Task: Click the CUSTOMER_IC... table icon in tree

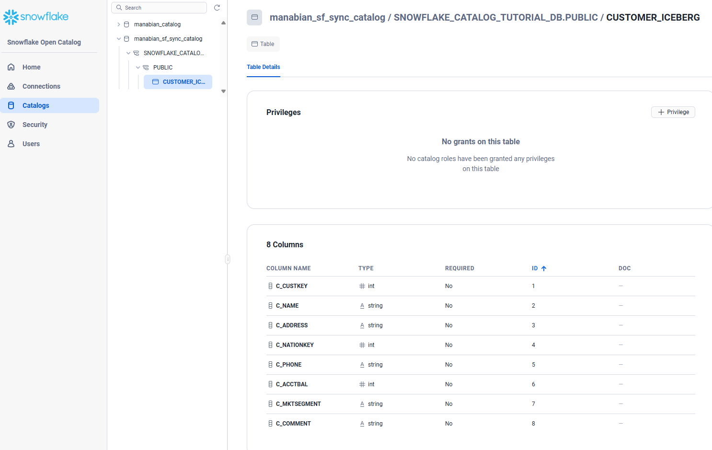Action: [155, 82]
